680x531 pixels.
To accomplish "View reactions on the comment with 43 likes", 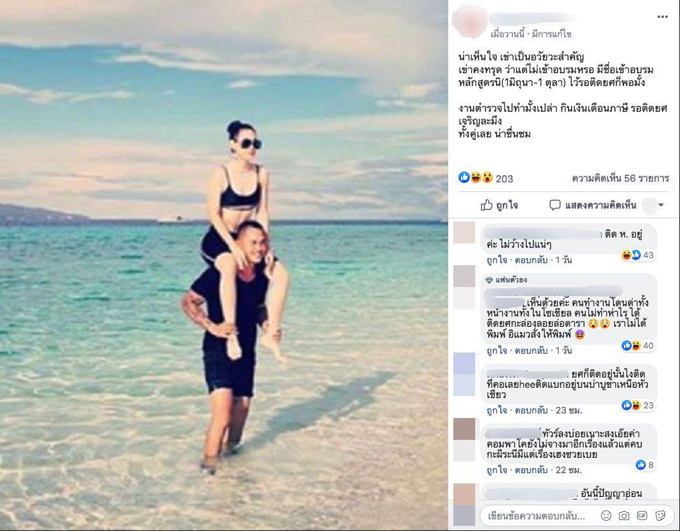I will pyautogui.click(x=638, y=255).
